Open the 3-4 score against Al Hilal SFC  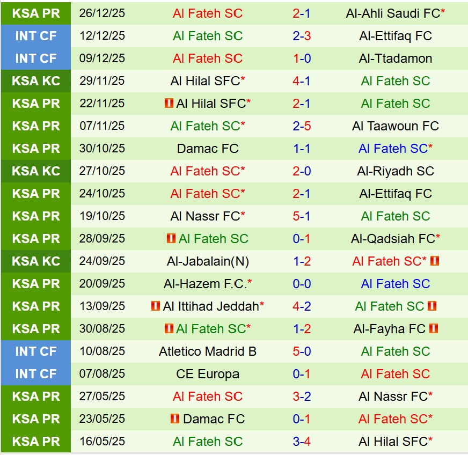click(x=302, y=442)
